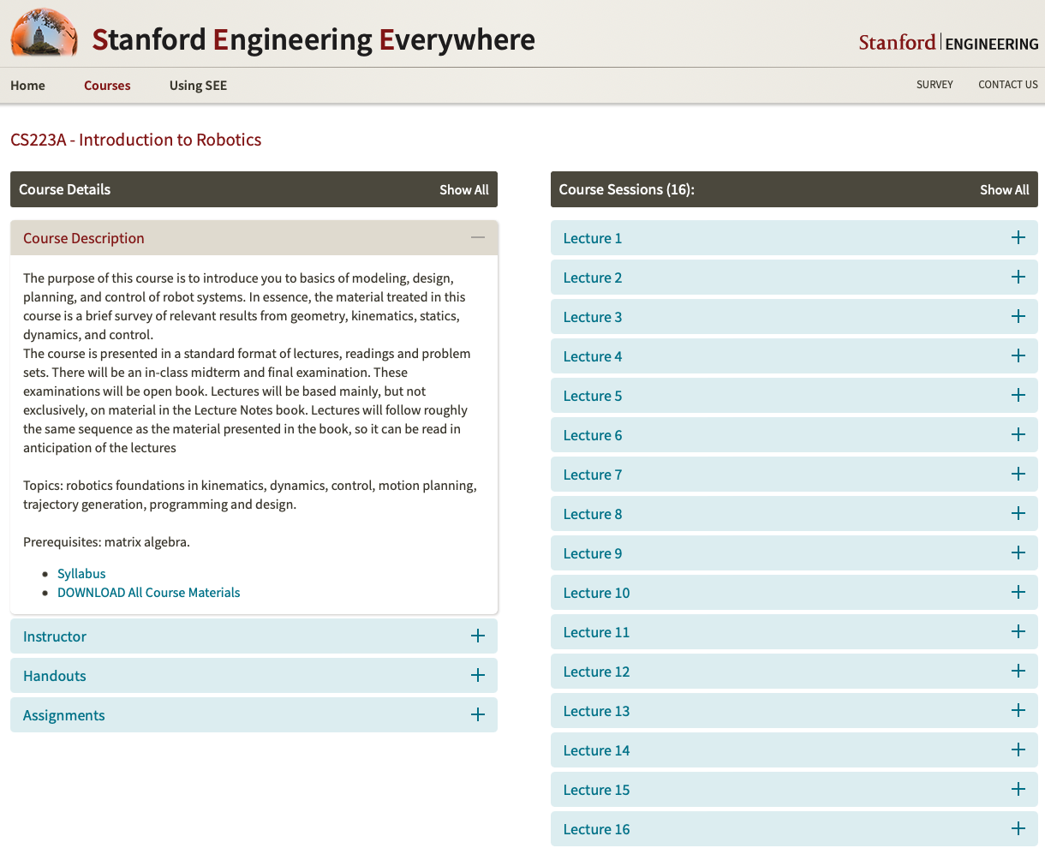This screenshot has width=1045, height=854.
Task: Open the Using SEE page
Action: (x=198, y=86)
